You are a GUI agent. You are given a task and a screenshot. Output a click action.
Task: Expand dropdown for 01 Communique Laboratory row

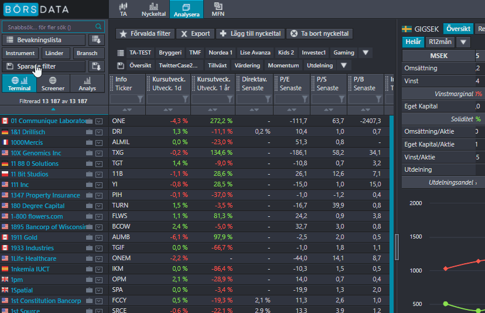point(98,121)
